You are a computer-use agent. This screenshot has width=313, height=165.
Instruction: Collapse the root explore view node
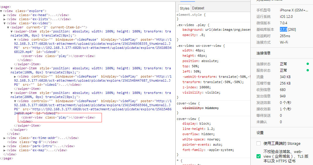point(1,11)
